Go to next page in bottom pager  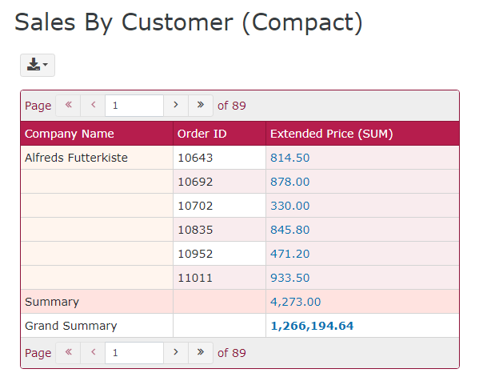pos(176,352)
